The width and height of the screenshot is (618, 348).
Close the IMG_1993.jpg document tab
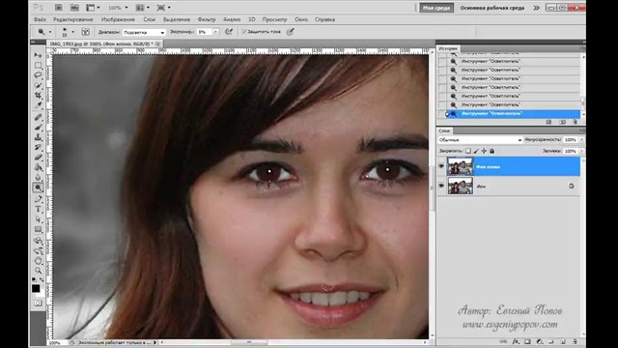[158, 43]
